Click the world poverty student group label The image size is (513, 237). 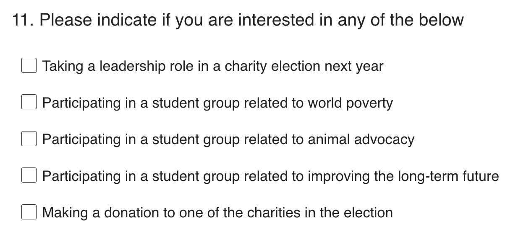[217, 103]
